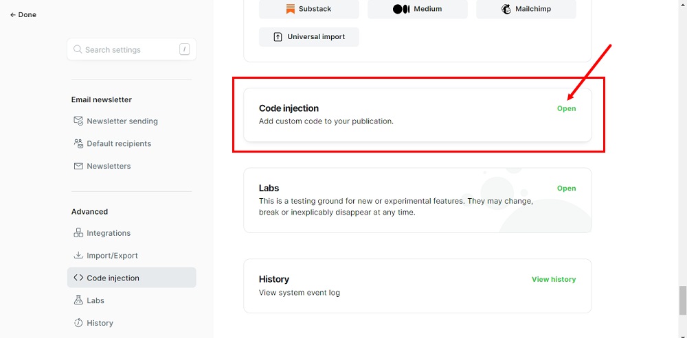This screenshot has width=687, height=338.
Task: Focus the Search settings field
Action: click(131, 49)
